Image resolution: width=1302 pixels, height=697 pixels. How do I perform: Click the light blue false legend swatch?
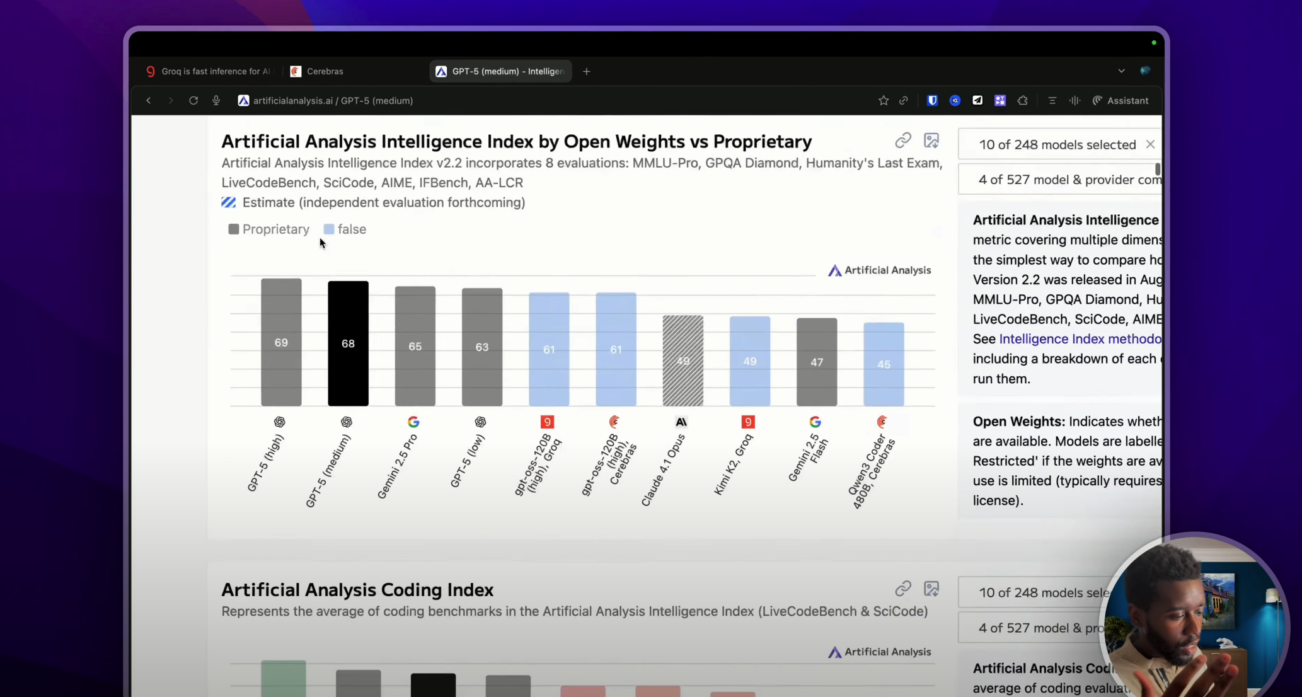pos(329,229)
